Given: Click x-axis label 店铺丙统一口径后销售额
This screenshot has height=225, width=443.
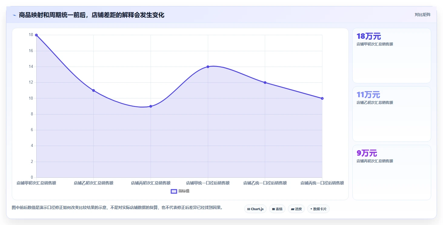Looking at the screenshot, I should click(322, 183).
